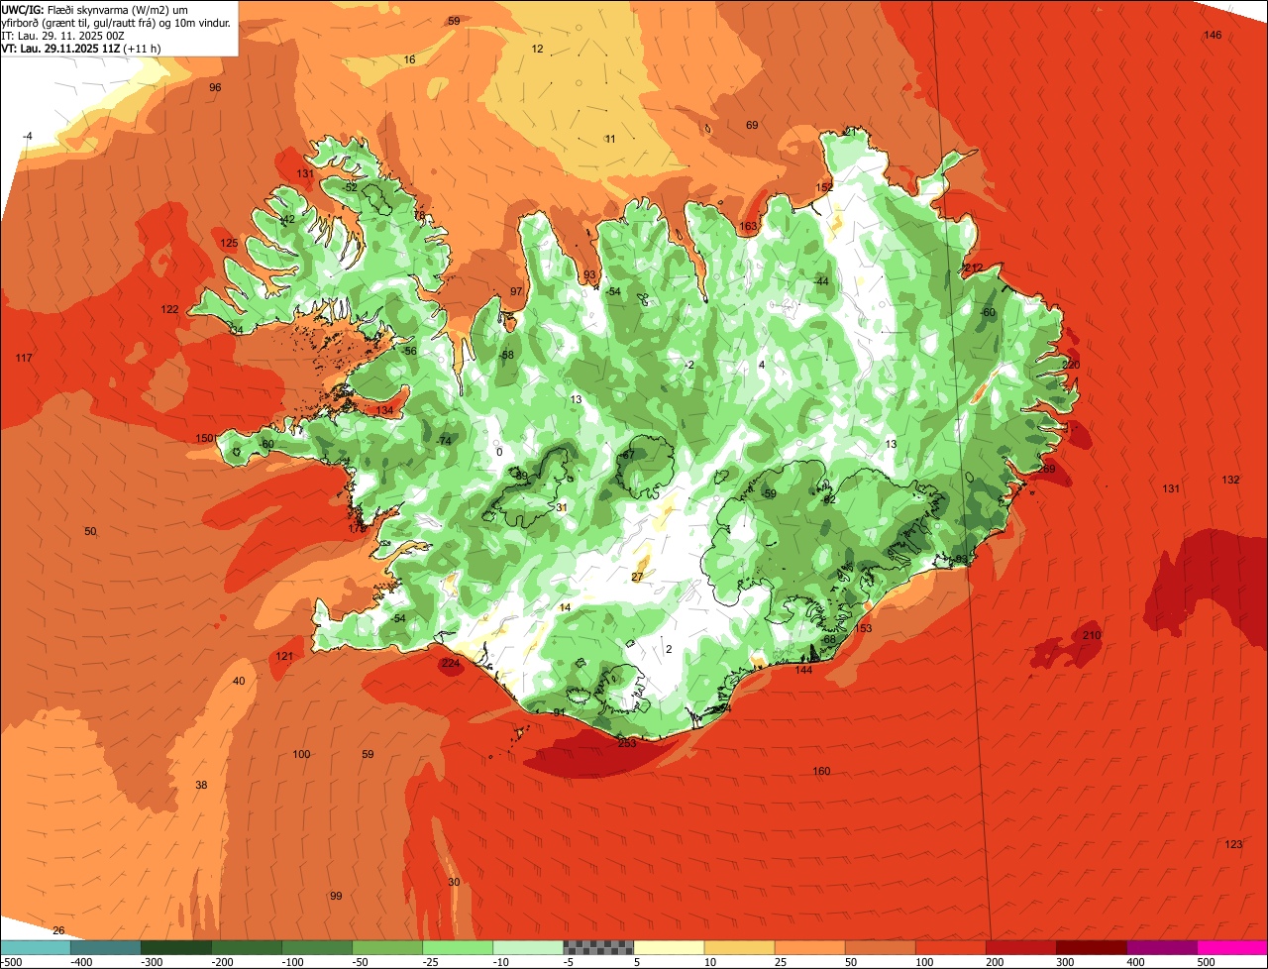Click the flux value 96 in upper left
Image resolution: width=1268 pixels, height=969 pixels.
pos(215,88)
